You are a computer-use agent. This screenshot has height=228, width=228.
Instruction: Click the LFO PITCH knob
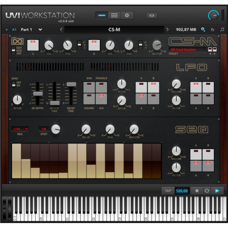tap(122, 84)
